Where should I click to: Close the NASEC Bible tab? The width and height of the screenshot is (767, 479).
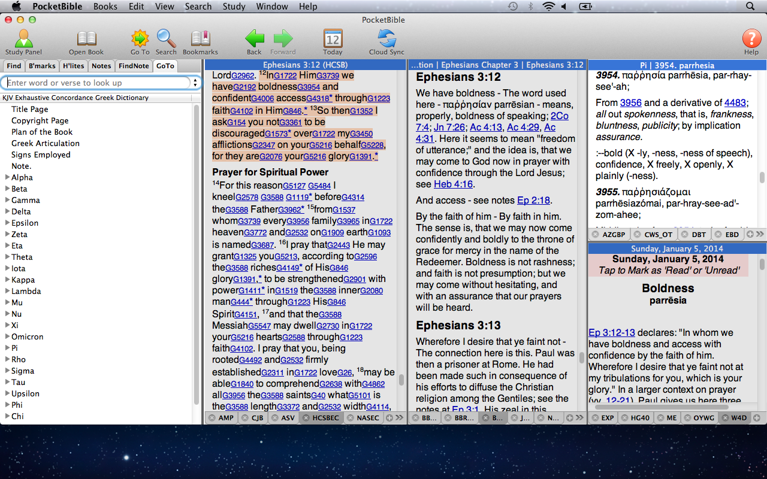pos(350,418)
